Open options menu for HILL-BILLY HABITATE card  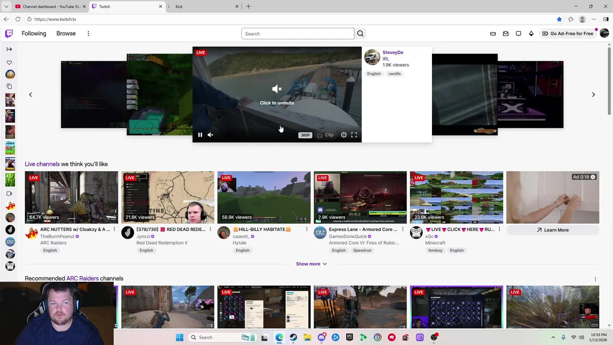[306, 230]
